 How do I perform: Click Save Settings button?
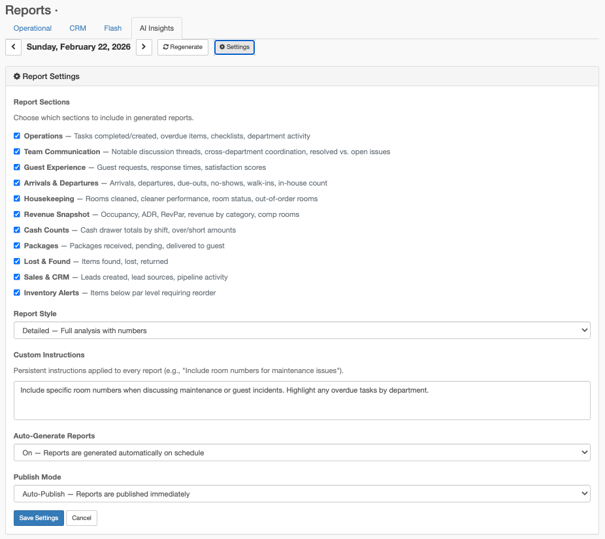[39, 518]
